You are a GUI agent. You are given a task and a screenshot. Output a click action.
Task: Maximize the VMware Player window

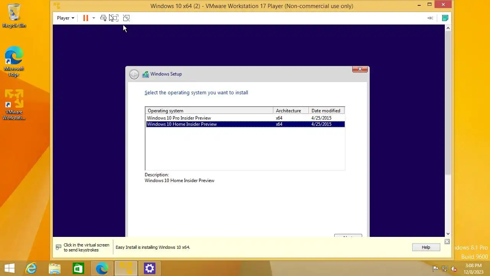[x=430, y=5]
